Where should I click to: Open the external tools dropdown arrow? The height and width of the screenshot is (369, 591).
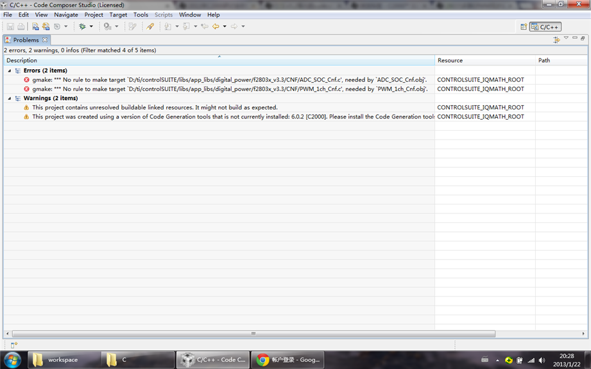(116, 26)
